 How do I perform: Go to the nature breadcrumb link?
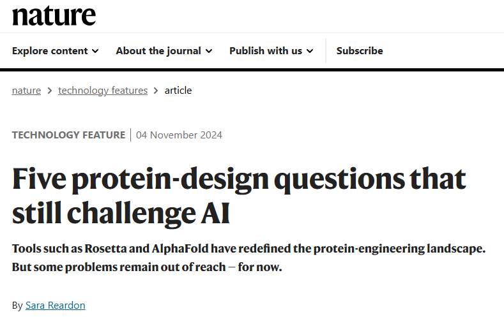tap(26, 91)
